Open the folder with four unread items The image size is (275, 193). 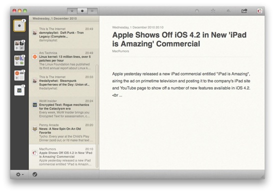pyautogui.click(x=19, y=45)
